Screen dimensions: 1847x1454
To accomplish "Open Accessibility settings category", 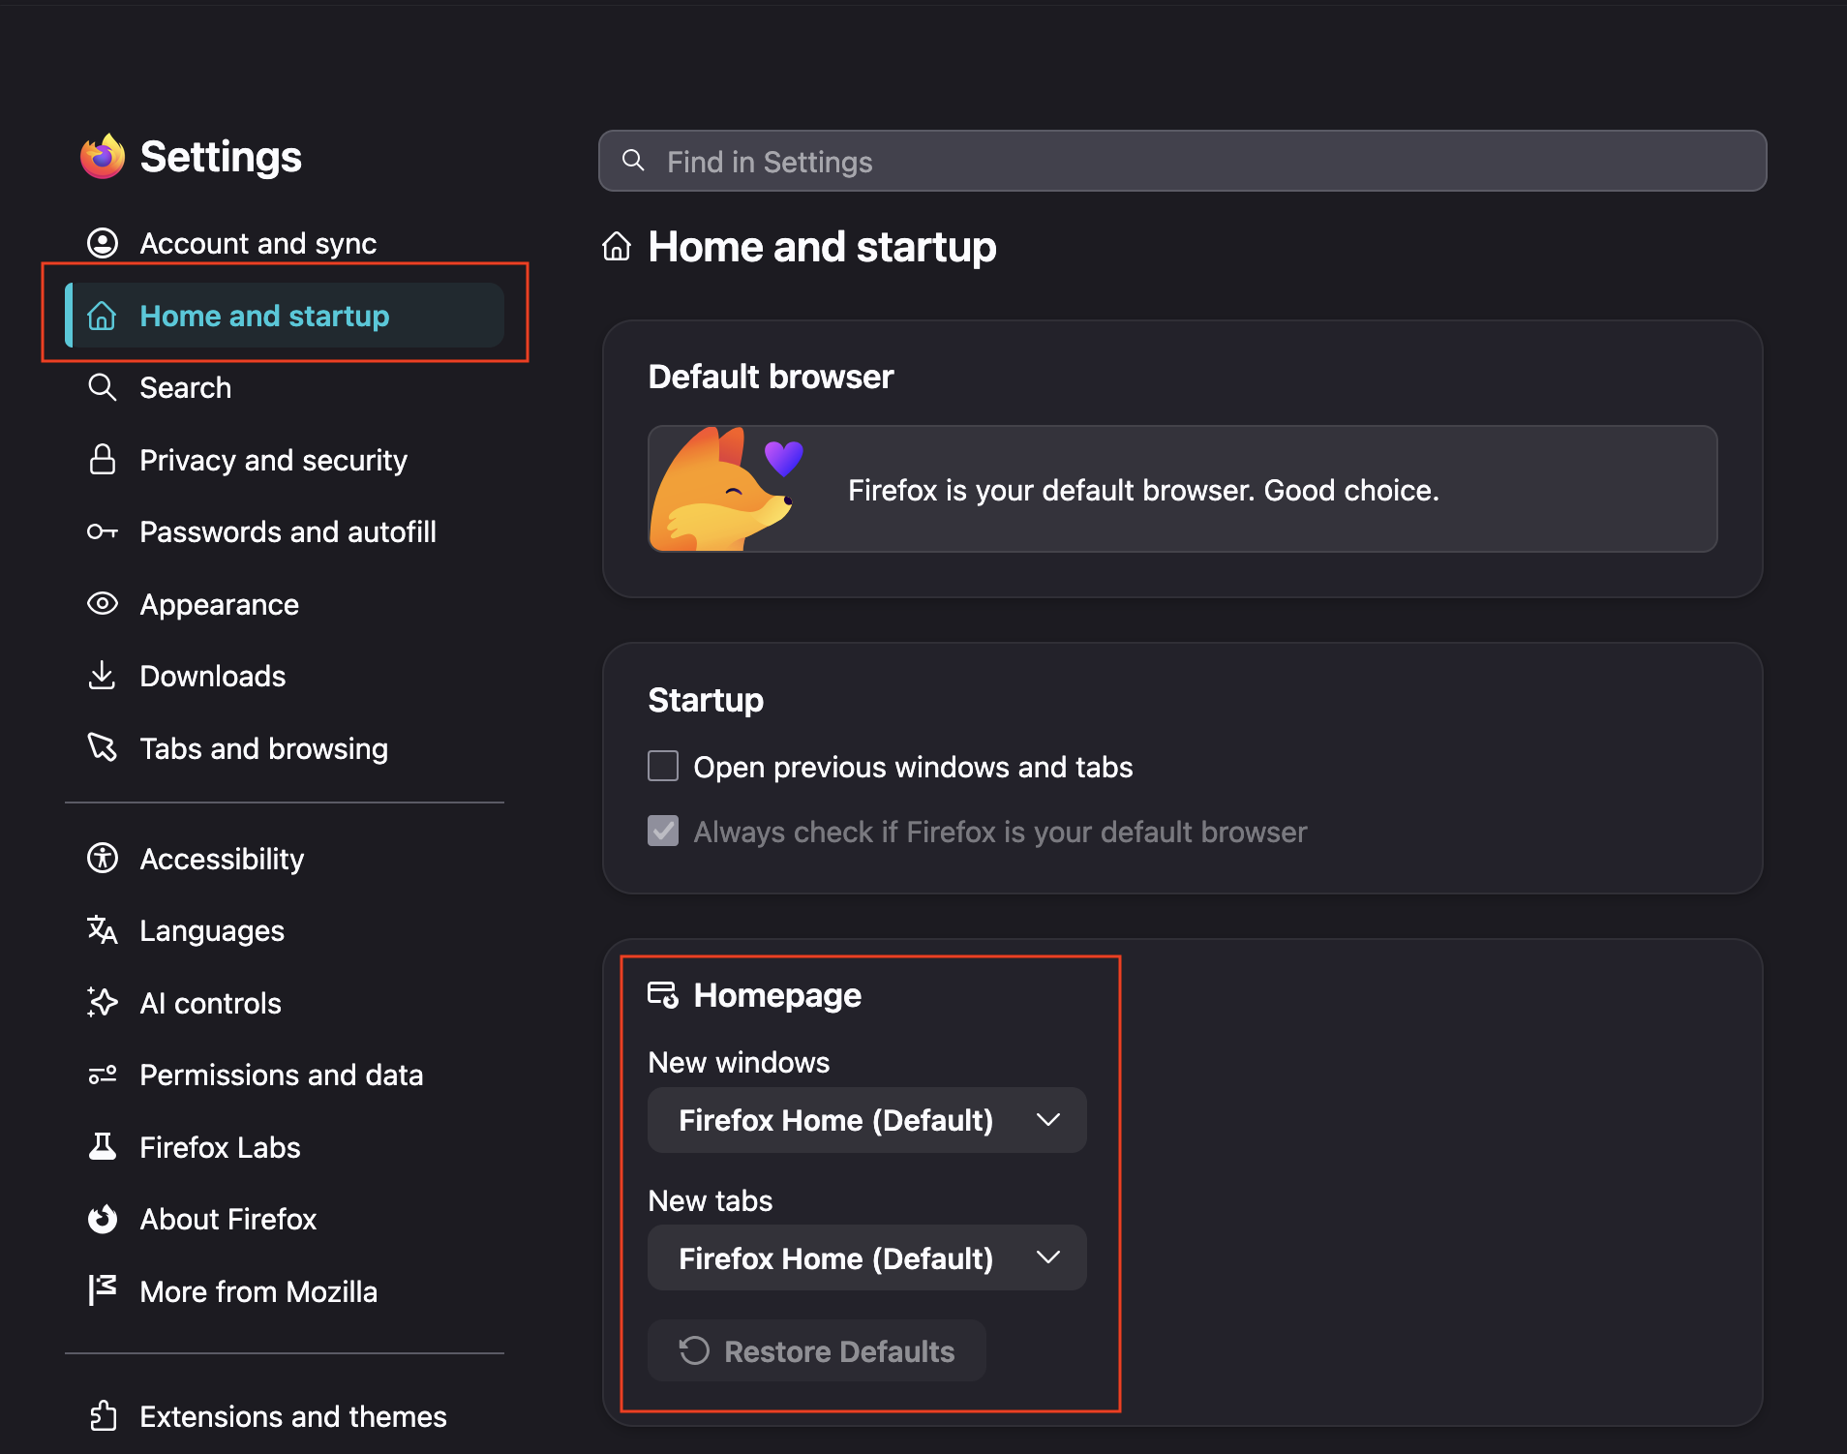I will click(285, 859).
